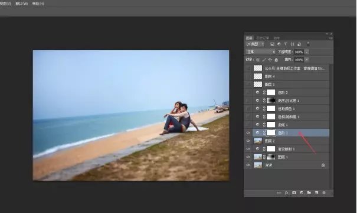Select the 选取颜色 1 layer name

click(x=286, y=109)
